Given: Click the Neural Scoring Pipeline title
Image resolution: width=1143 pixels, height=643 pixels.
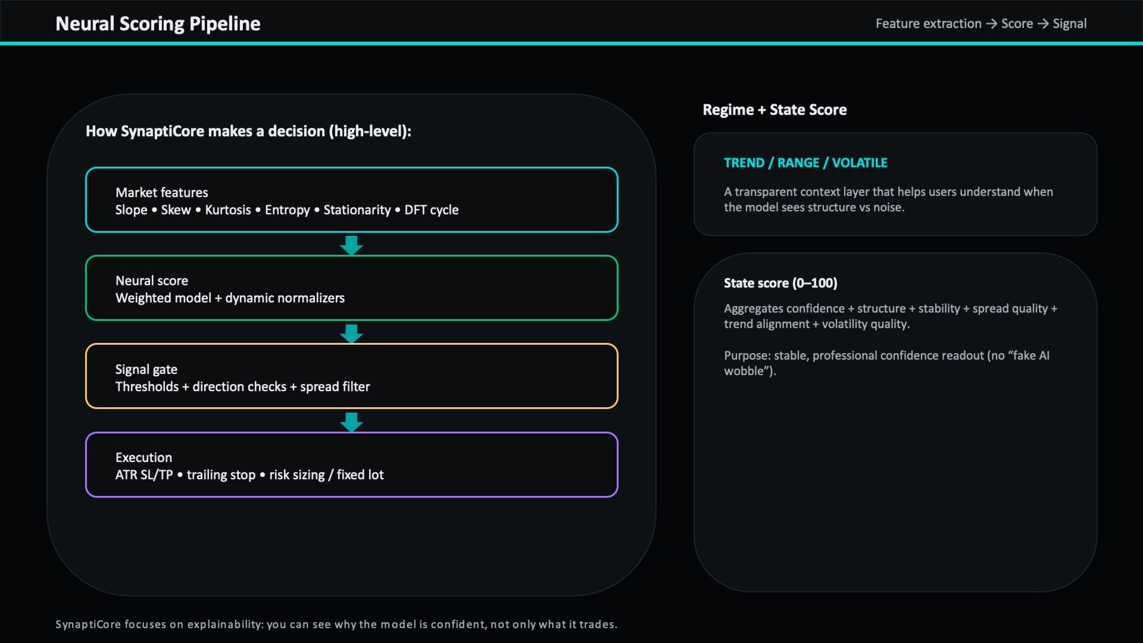Looking at the screenshot, I should (158, 24).
